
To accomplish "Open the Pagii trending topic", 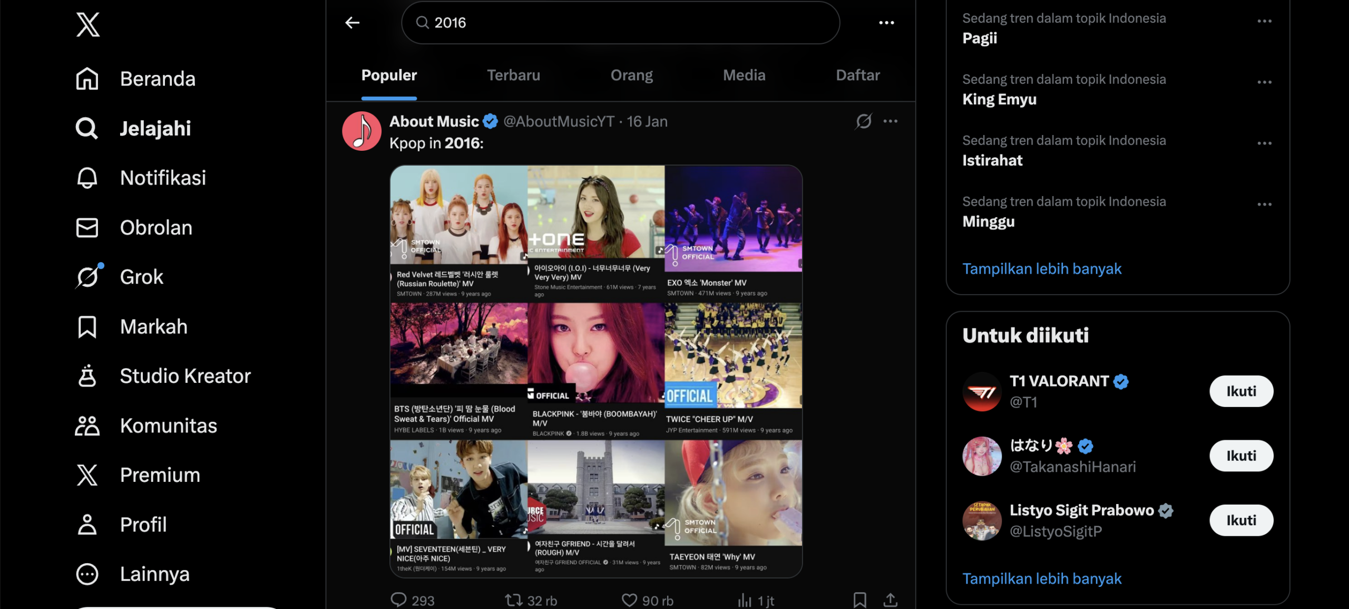I will (x=980, y=38).
